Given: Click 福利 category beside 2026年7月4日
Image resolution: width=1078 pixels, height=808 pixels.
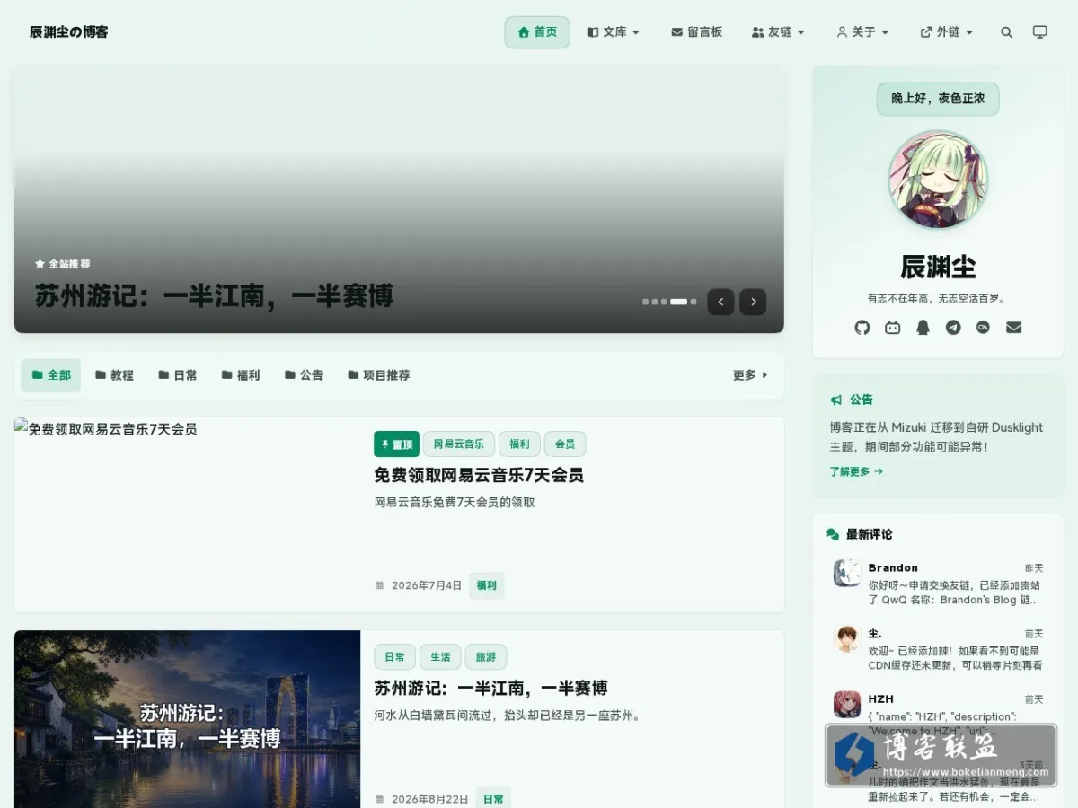Looking at the screenshot, I should point(486,585).
